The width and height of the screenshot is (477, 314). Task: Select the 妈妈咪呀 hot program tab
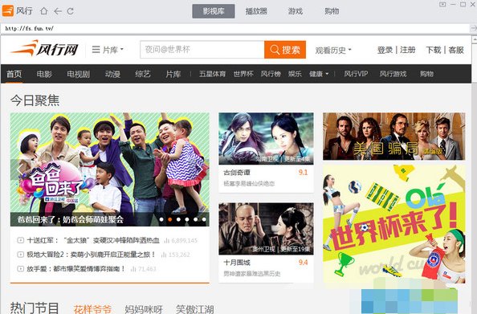click(144, 309)
